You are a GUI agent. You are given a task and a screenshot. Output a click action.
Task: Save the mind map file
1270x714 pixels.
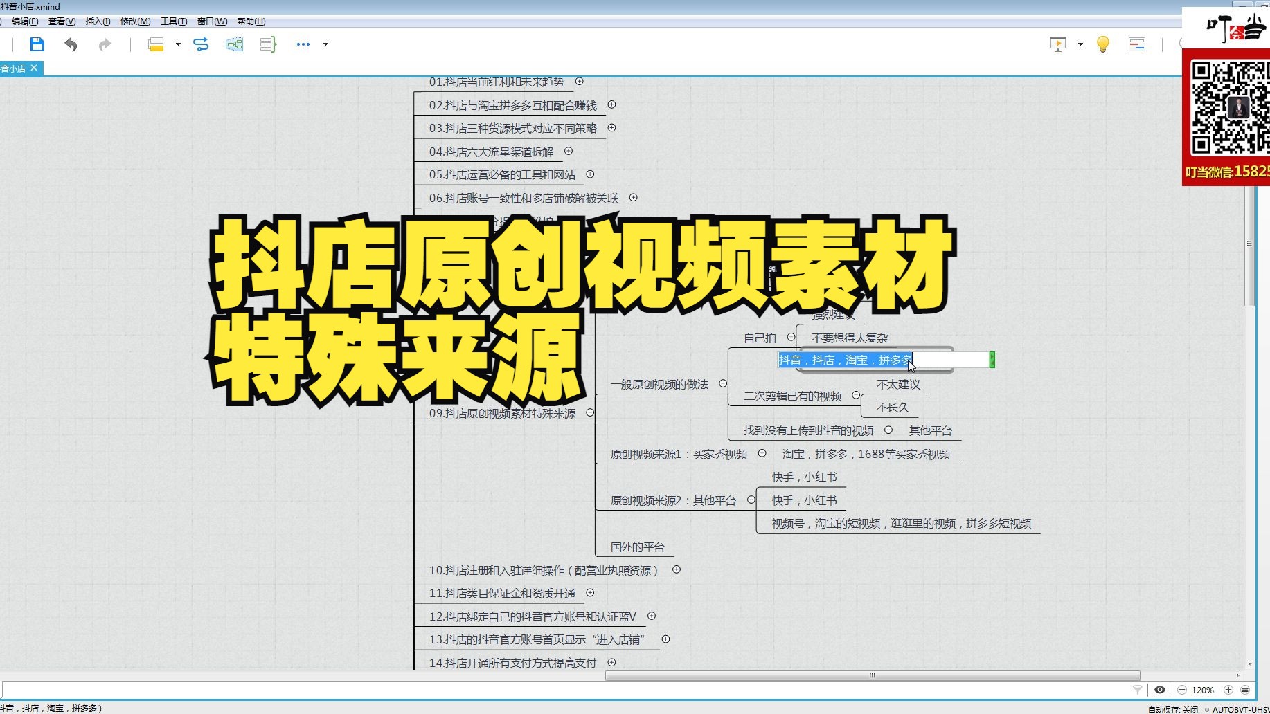(x=37, y=44)
